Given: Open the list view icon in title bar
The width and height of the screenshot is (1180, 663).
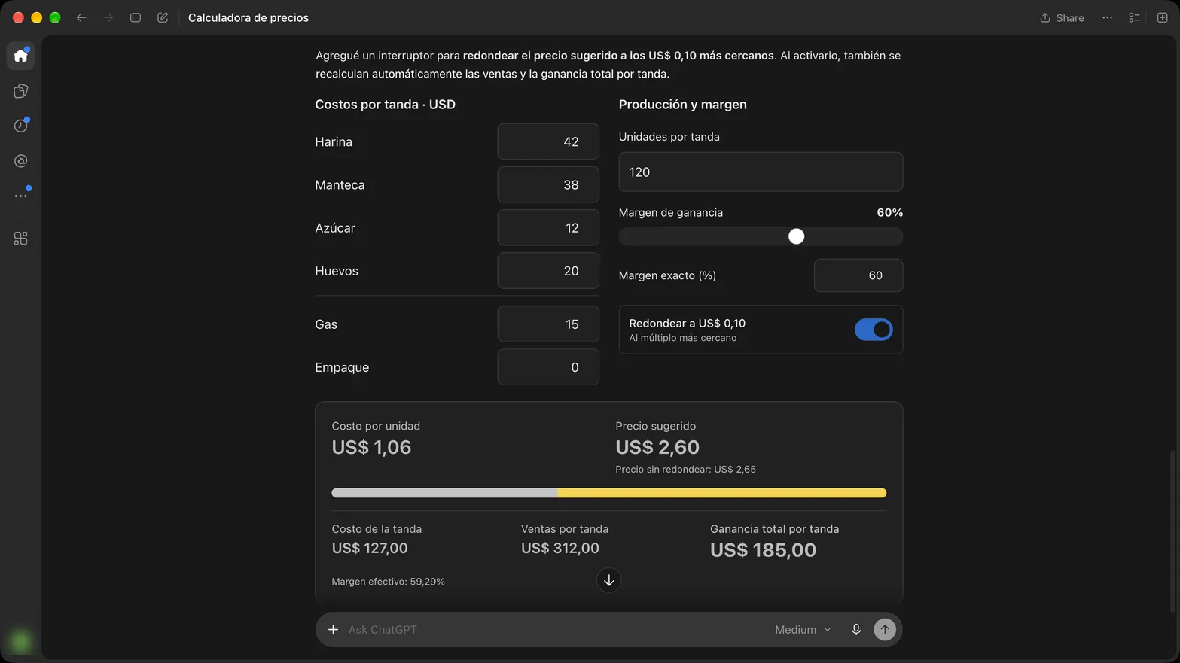Looking at the screenshot, I should click(x=1134, y=17).
